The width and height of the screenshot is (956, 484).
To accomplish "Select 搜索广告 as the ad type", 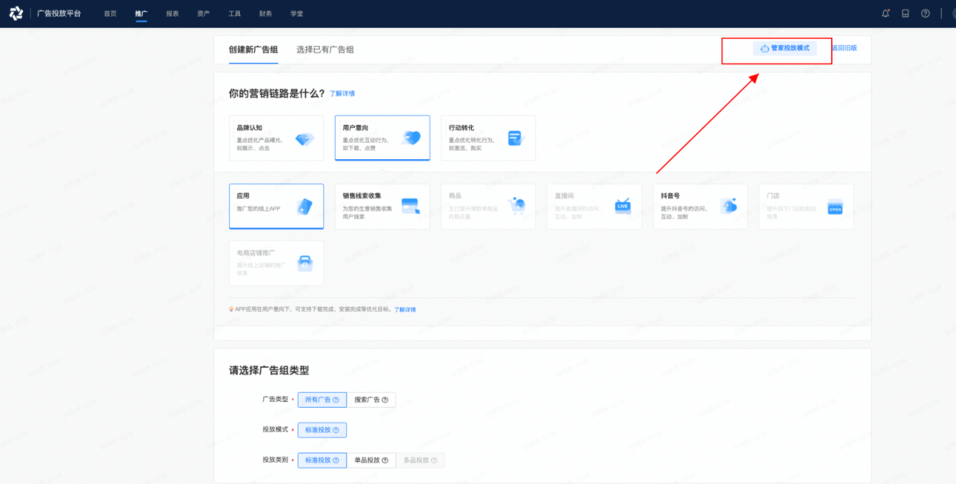I will (x=371, y=400).
